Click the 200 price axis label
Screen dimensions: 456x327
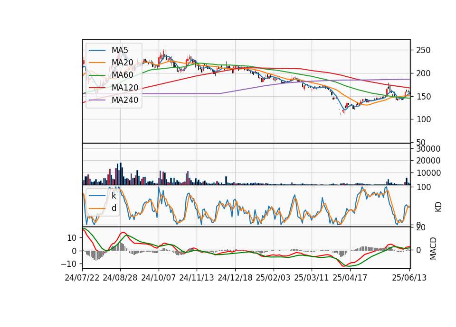coord(423,73)
